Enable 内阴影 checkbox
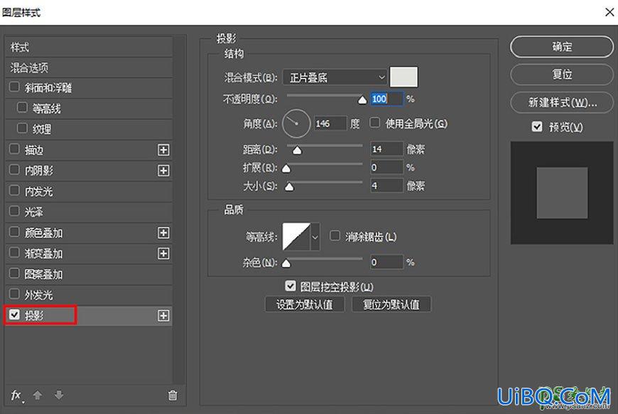Screen dimensions: 618x414 14,170
